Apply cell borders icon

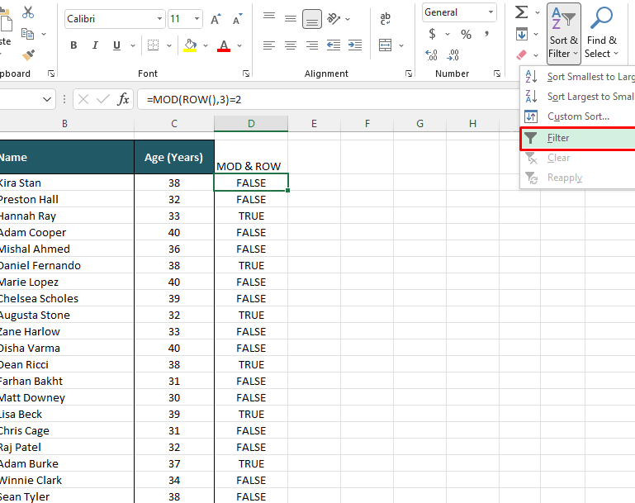tap(153, 45)
